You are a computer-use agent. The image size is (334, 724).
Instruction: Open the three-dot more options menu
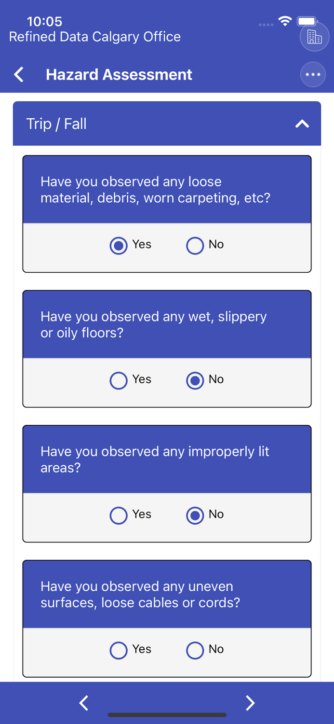tap(313, 74)
